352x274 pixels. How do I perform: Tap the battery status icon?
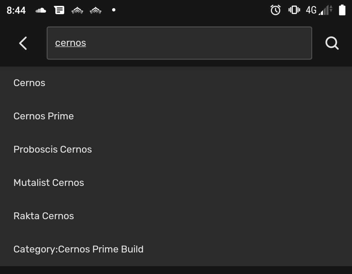[x=342, y=10]
